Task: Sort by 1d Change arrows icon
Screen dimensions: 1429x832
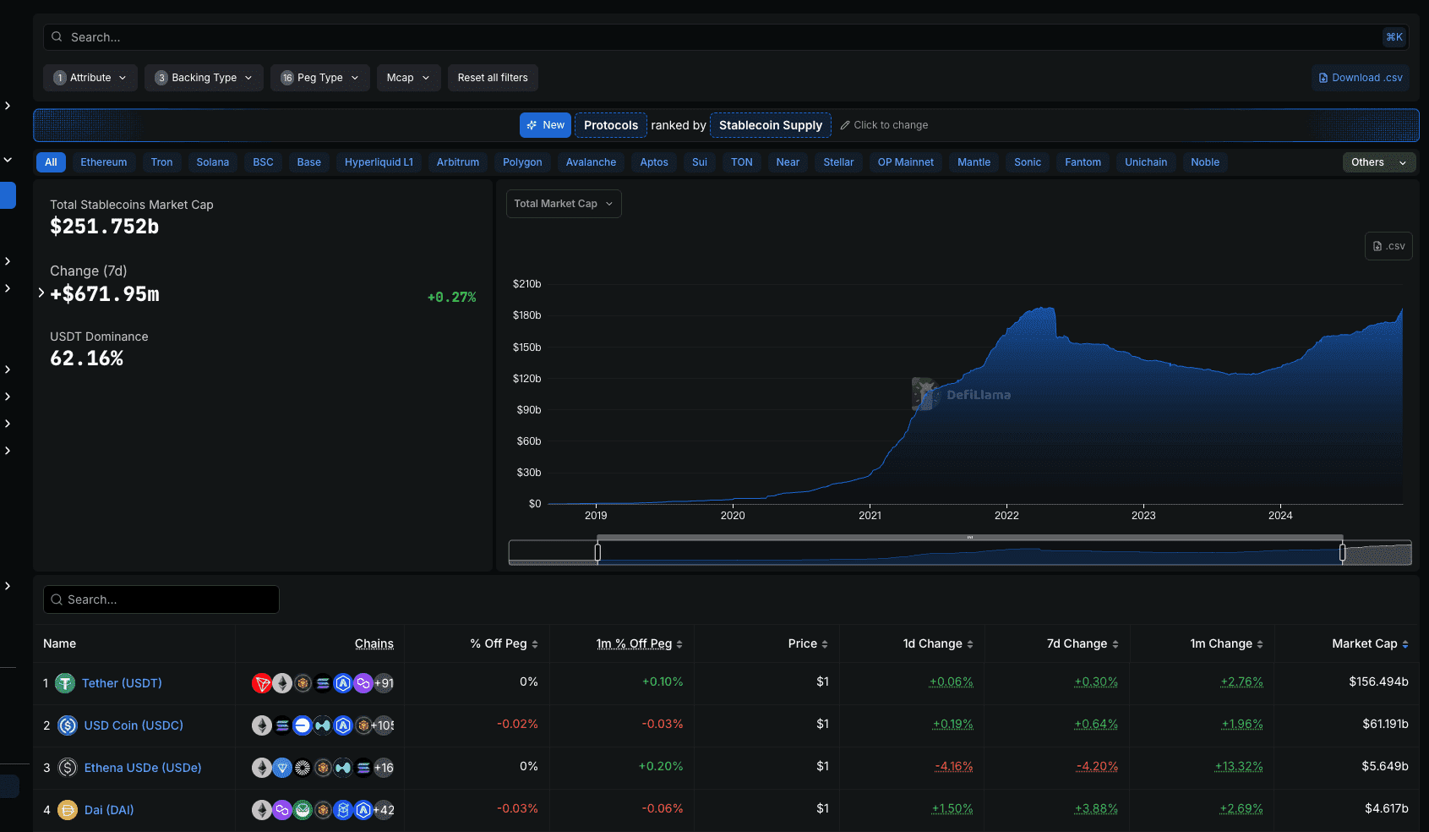Action: 970,644
